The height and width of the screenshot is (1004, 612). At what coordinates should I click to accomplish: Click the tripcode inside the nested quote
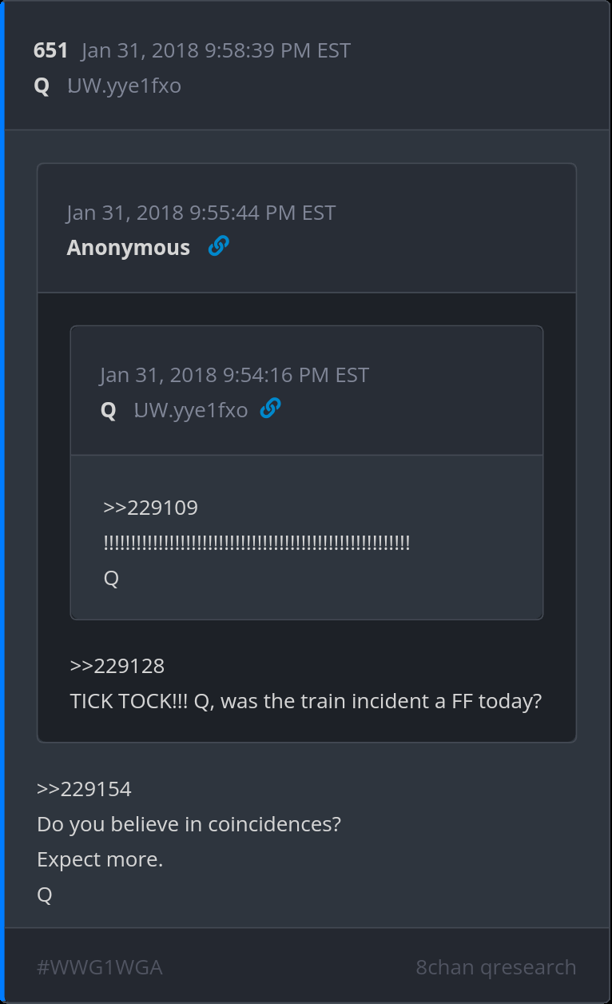190,411
